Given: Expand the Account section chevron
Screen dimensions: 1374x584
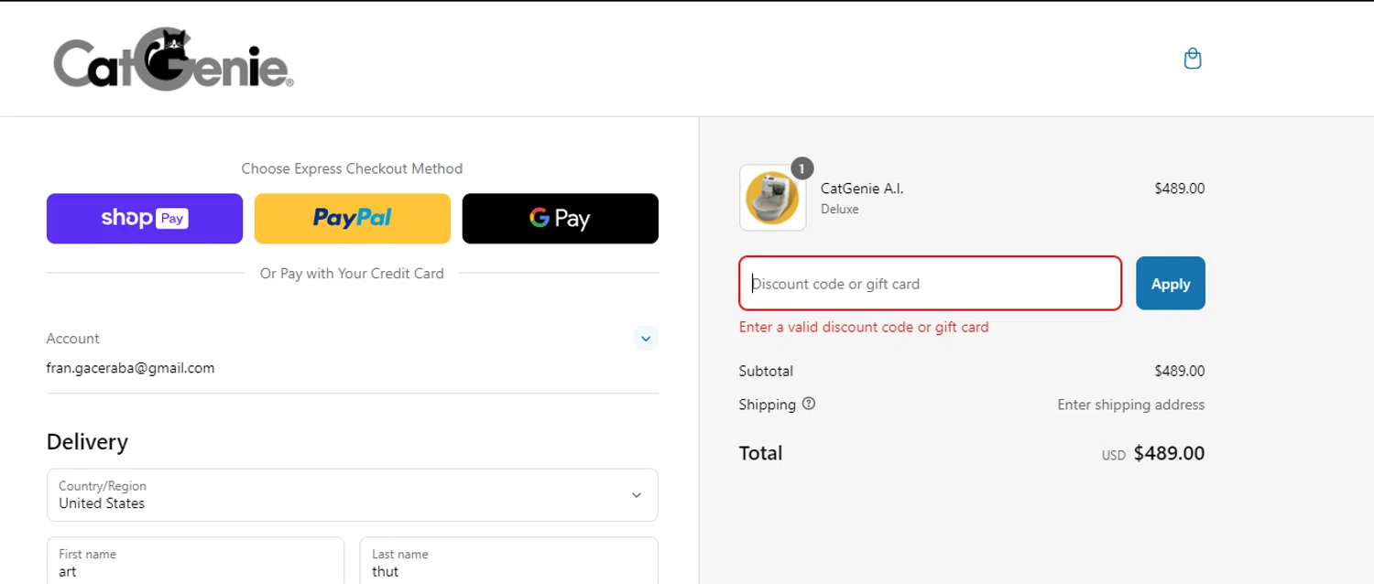Looking at the screenshot, I should [x=645, y=339].
